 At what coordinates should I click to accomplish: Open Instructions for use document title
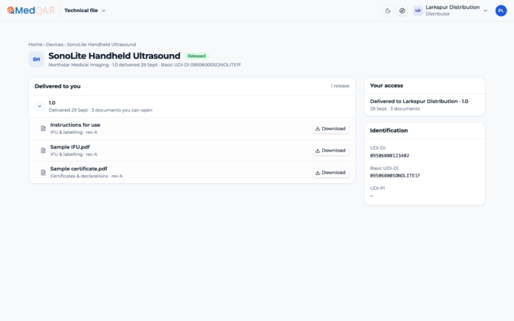tap(75, 125)
